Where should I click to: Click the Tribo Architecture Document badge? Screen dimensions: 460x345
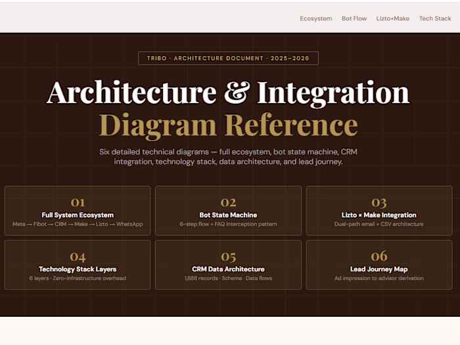click(228, 58)
